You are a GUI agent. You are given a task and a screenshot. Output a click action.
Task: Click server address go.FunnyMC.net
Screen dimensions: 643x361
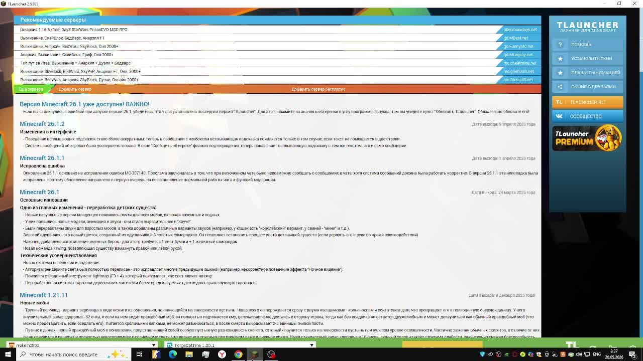tap(518, 47)
